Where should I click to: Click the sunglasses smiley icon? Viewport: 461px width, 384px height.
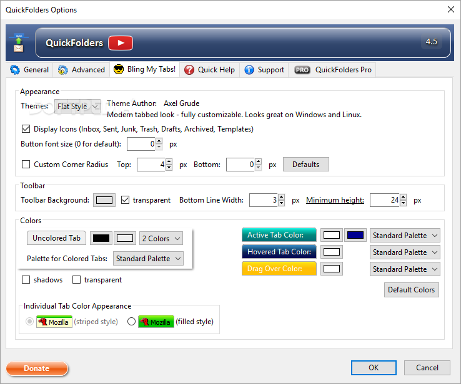coord(119,69)
